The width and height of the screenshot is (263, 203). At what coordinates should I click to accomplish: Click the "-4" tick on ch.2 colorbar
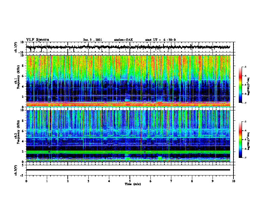(x=245, y=131)
